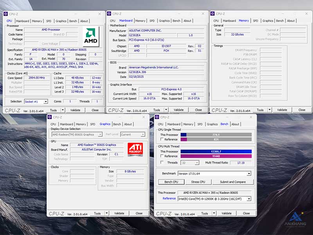The image size is (313, 235).
Task: Click the multi thread This Processor bar 13305.7
Action: [216, 152]
